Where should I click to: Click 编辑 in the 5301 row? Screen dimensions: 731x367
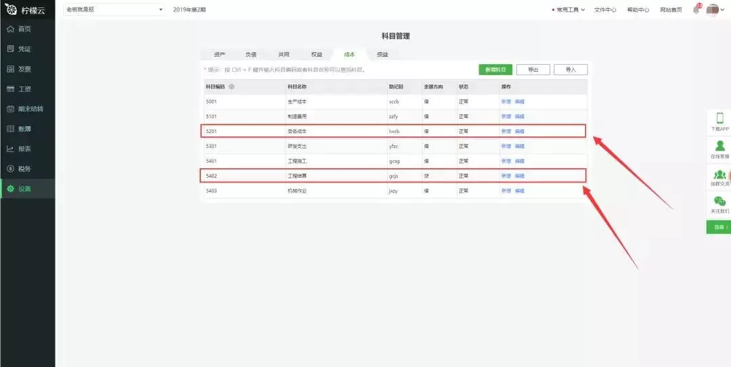[519, 146]
